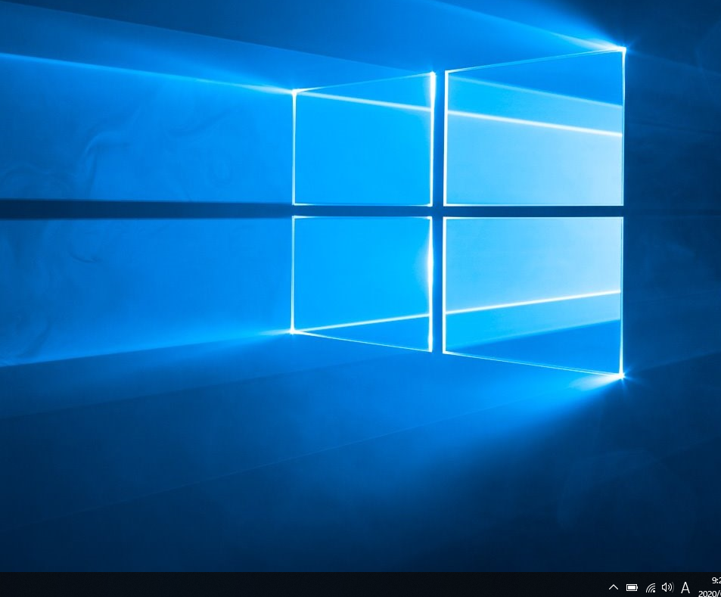This screenshot has height=597, width=721.
Task: Open the taskbar clock and date
Action: click(710, 586)
